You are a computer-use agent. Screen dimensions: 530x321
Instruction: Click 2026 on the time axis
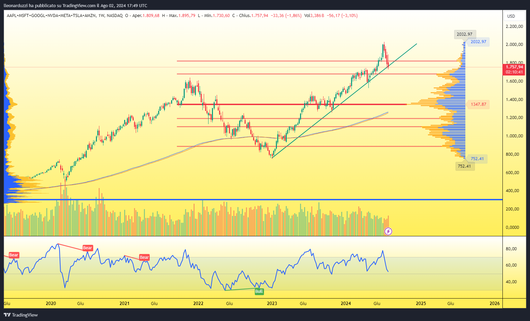[x=495, y=303]
